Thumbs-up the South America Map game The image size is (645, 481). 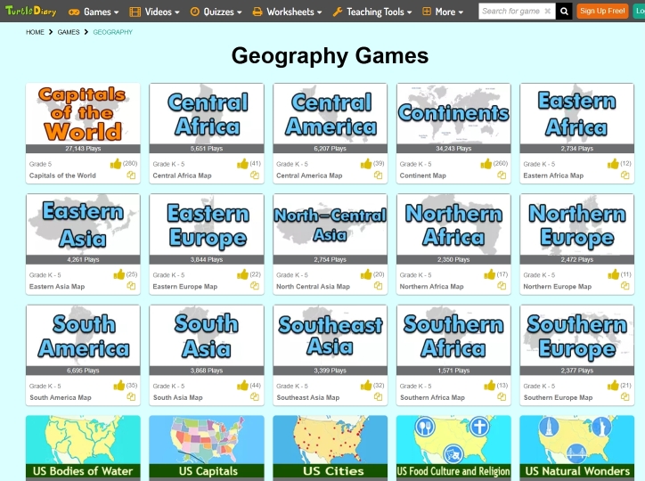click(119, 386)
